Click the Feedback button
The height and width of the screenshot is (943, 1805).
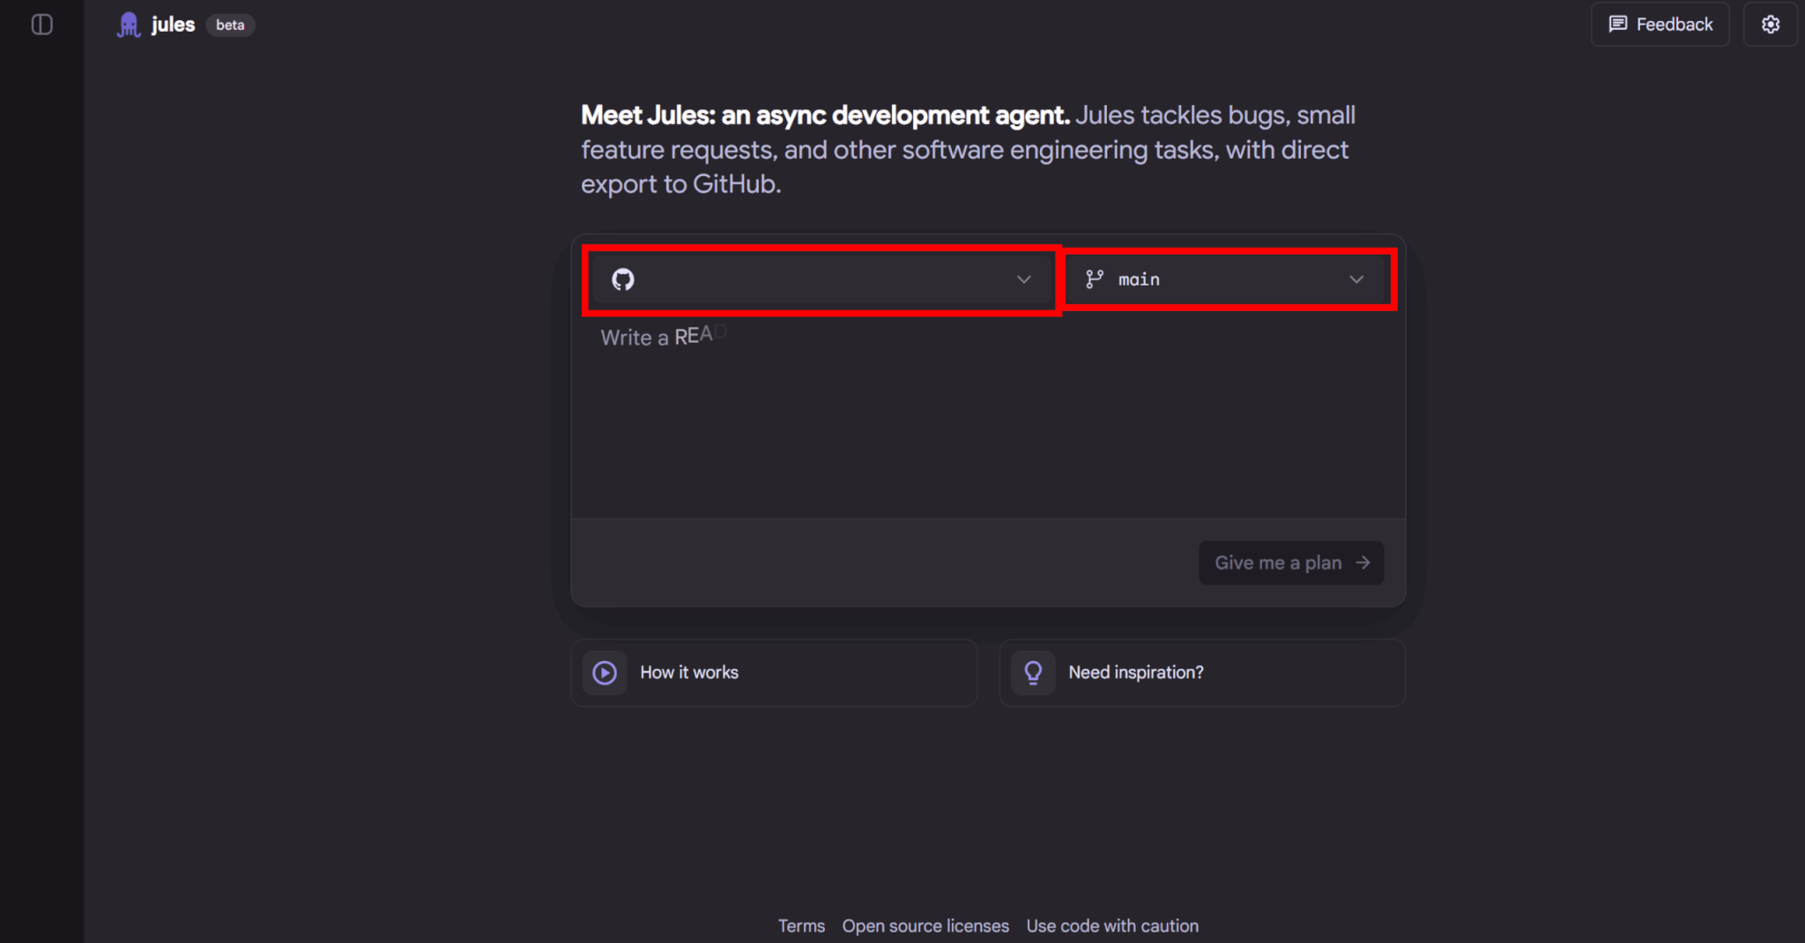1660,25
